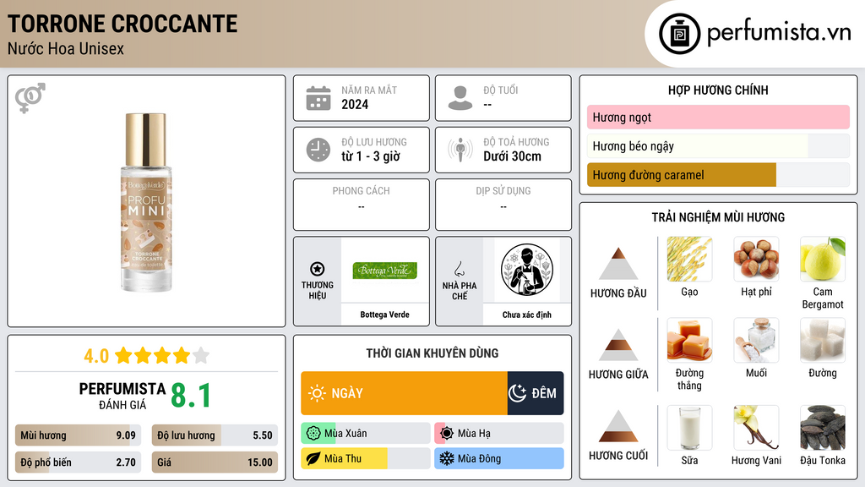This screenshot has height=487, width=865.
Task: Click the Độ lưu hương 5.50 score bar
Action: tap(215, 435)
